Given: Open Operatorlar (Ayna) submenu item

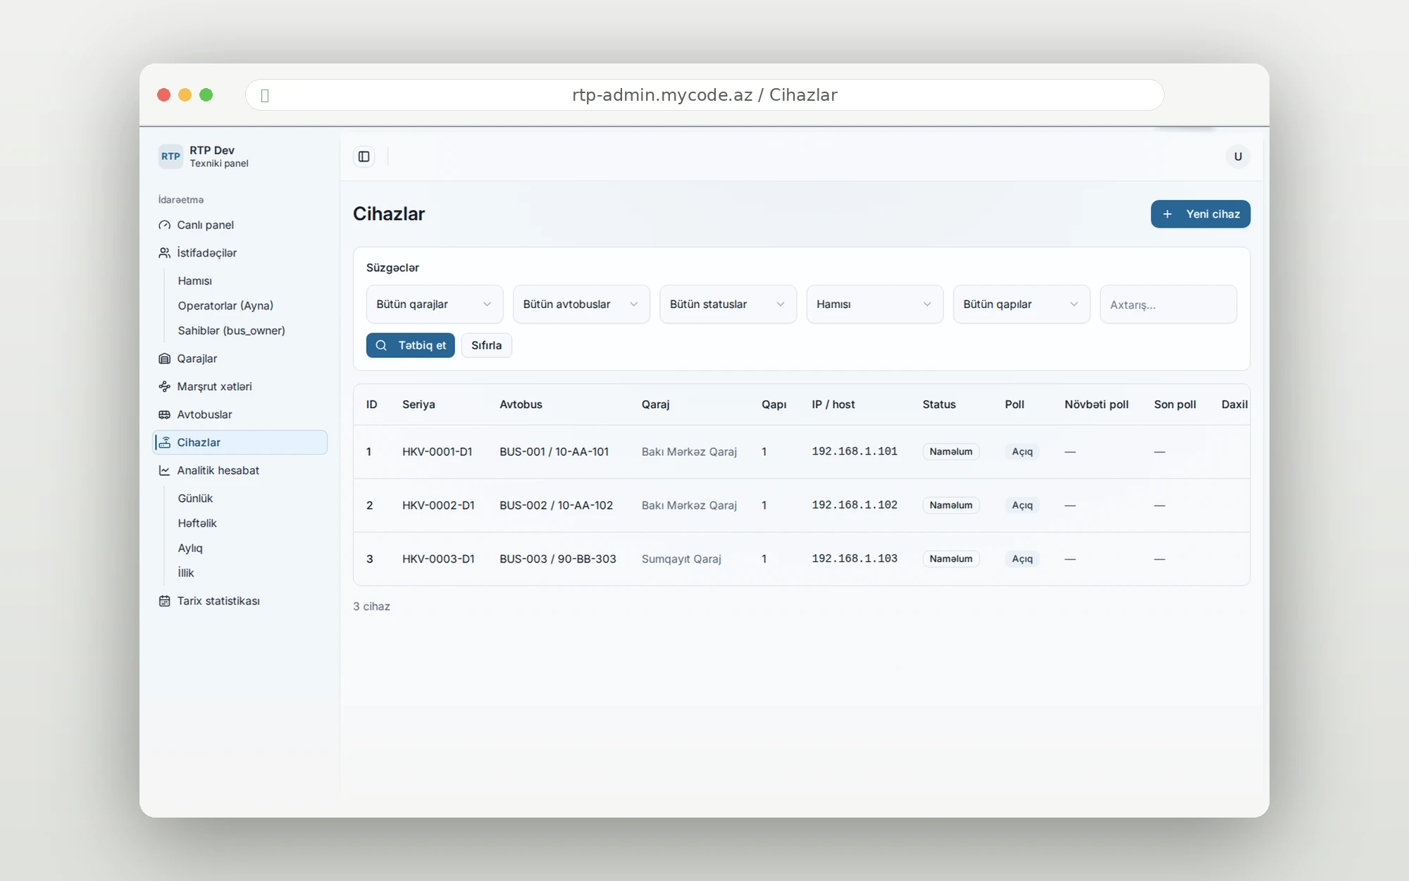Looking at the screenshot, I should coord(225,305).
